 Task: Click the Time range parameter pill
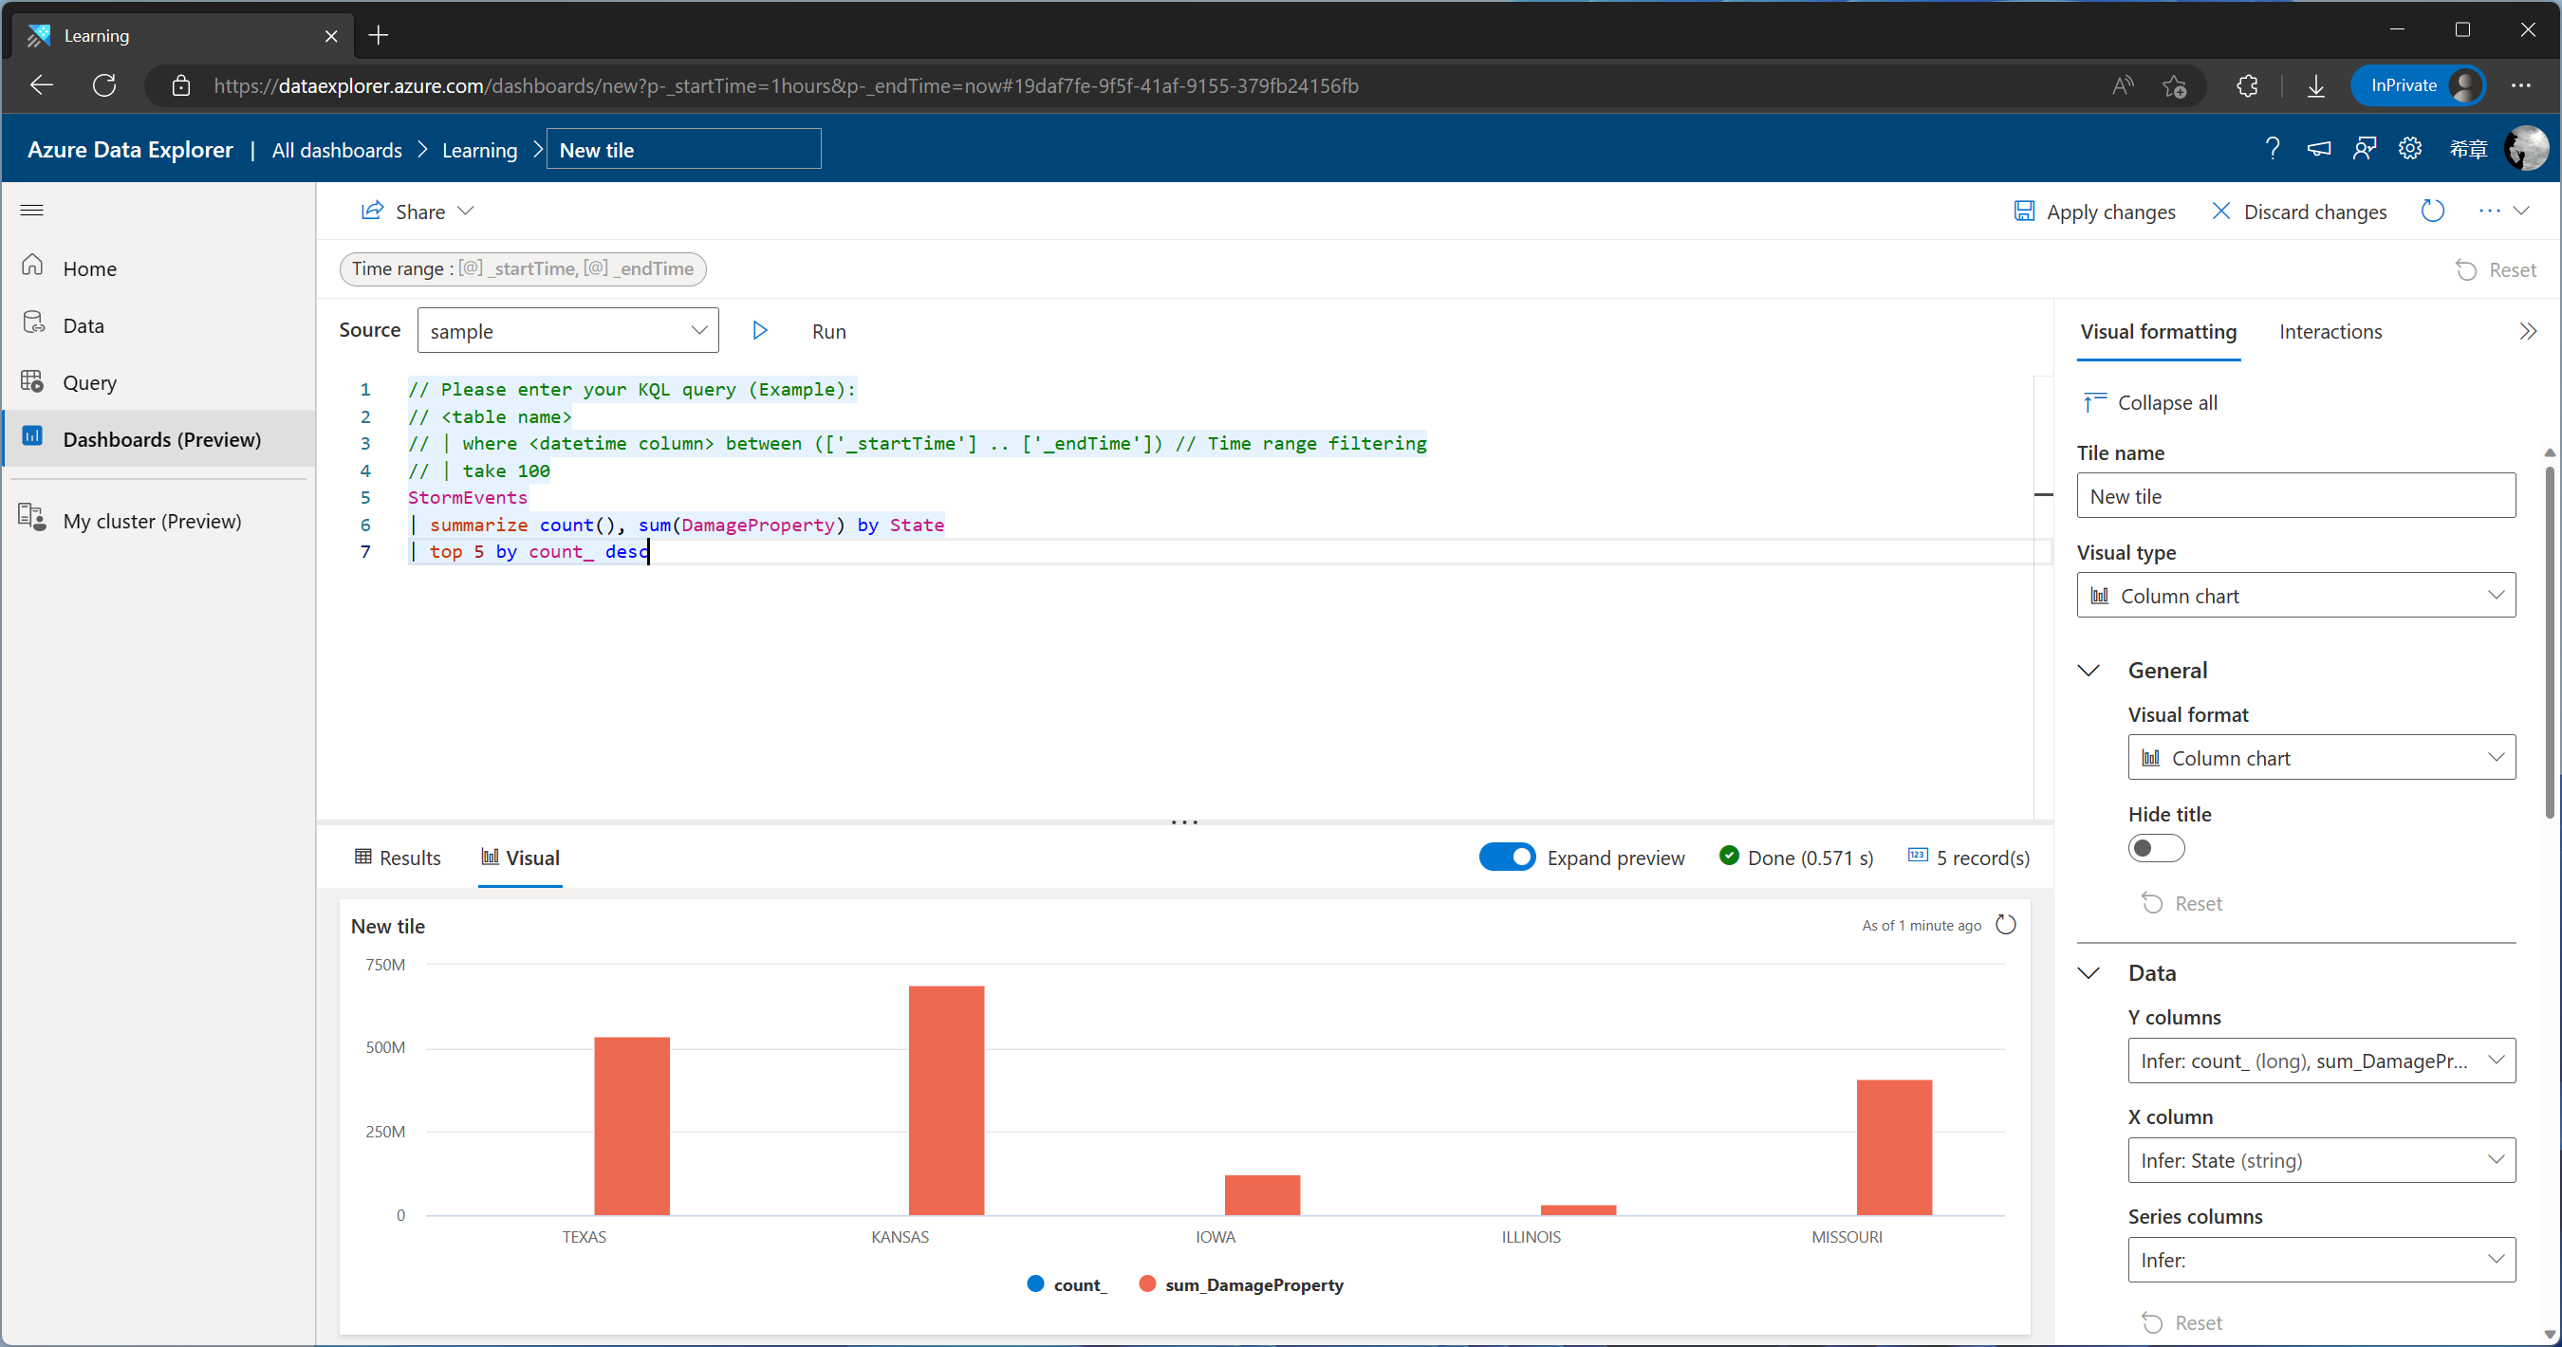click(522, 268)
